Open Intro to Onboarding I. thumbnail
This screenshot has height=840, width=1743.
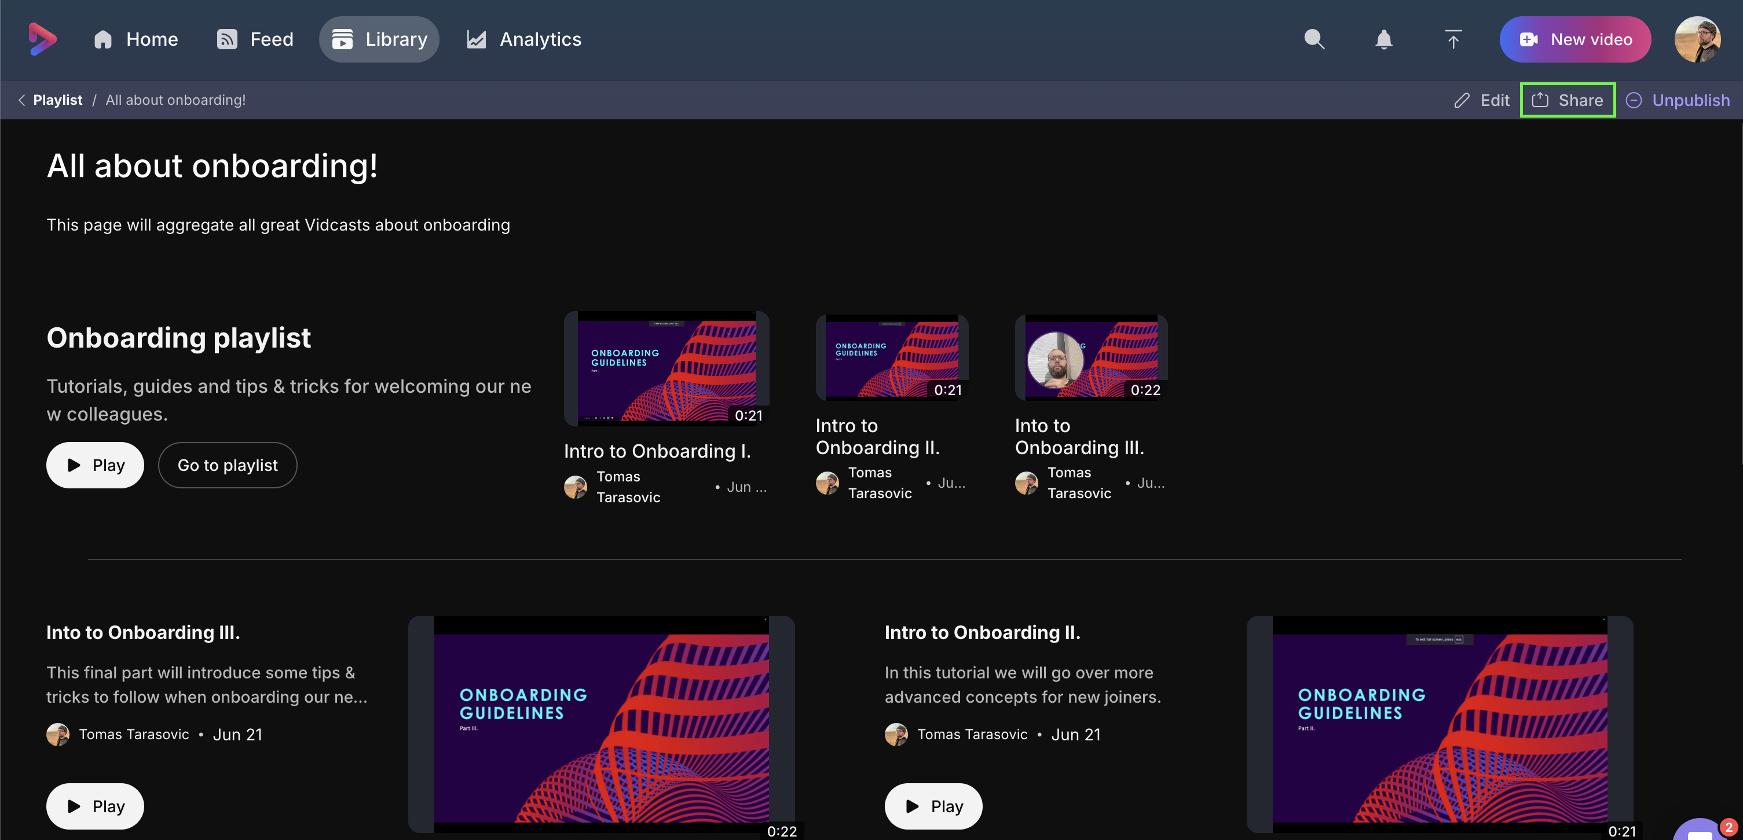pyautogui.click(x=667, y=369)
